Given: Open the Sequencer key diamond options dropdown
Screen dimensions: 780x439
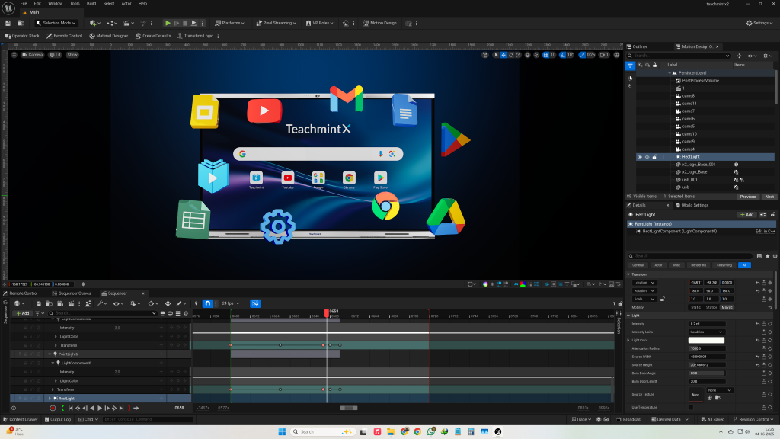Looking at the screenshot, I should point(152,303).
